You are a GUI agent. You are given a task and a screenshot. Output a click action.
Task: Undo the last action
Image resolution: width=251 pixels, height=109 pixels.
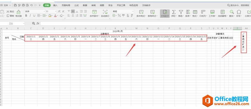(31, 5)
